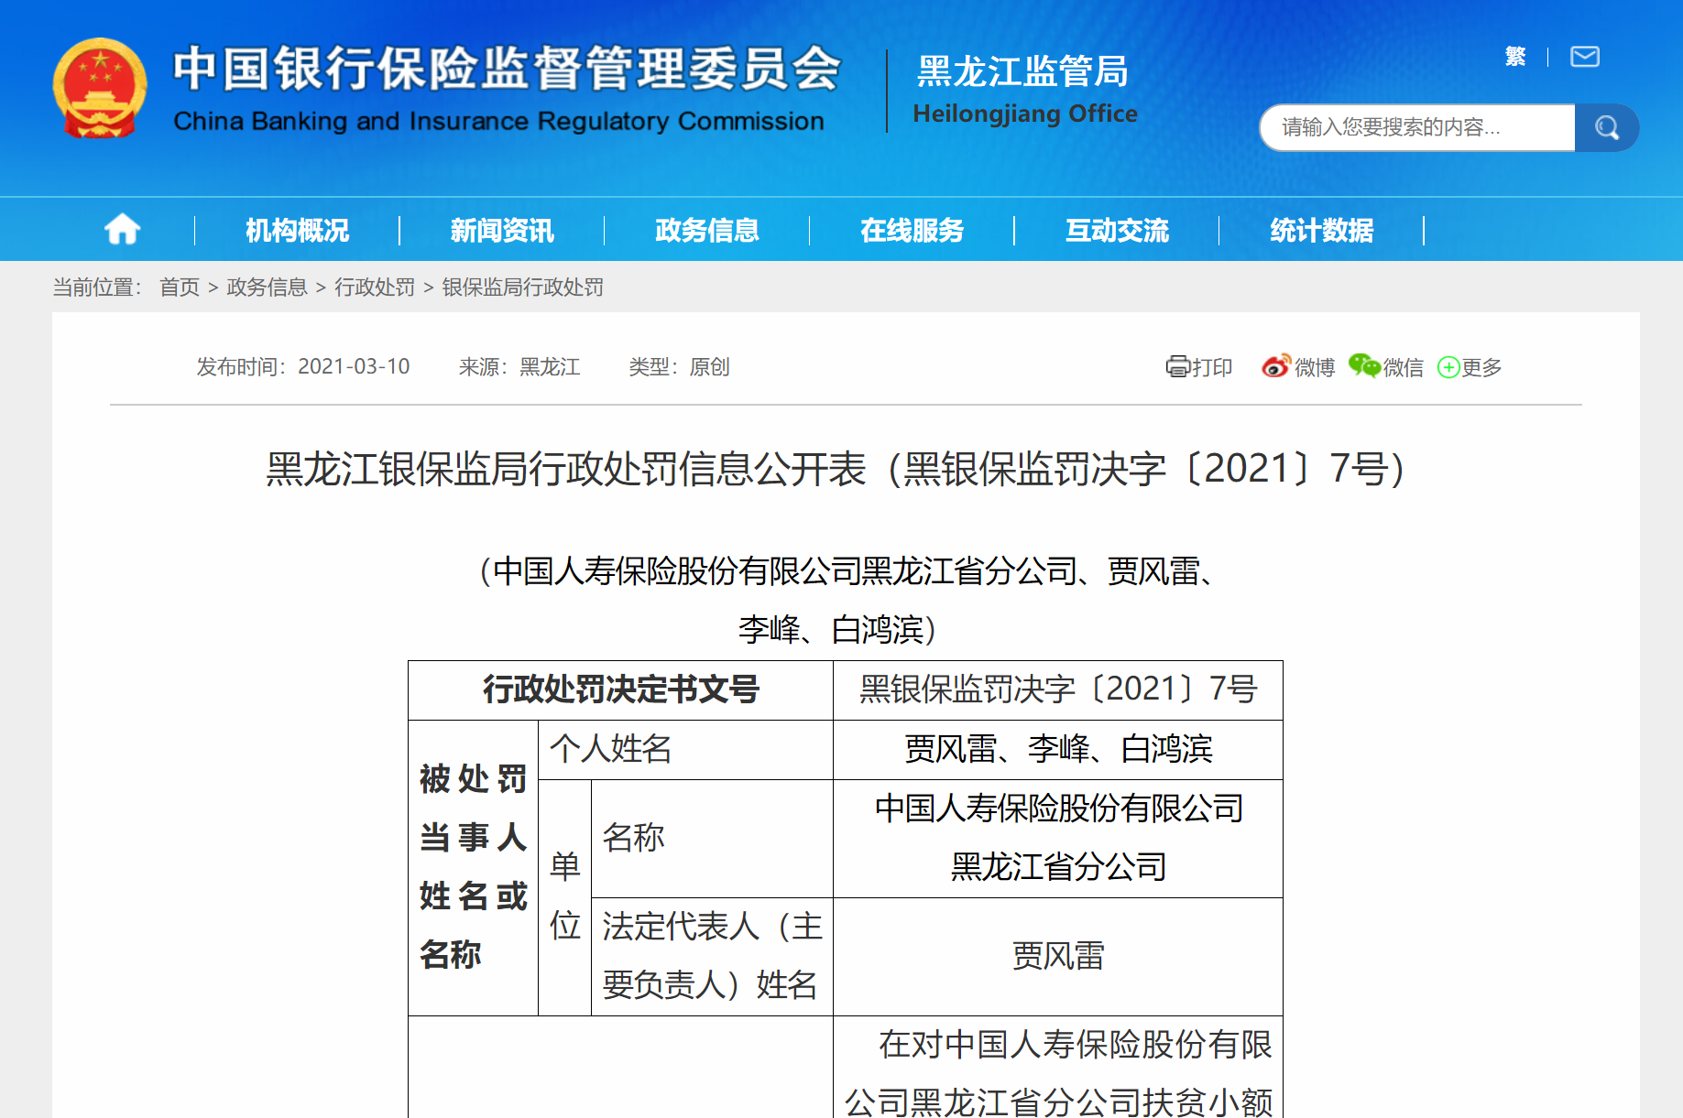Click table header 行政处罚决定书文号
Image resolution: width=1683 pixels, height=1118 pixels.
click(x=620, y=689)
